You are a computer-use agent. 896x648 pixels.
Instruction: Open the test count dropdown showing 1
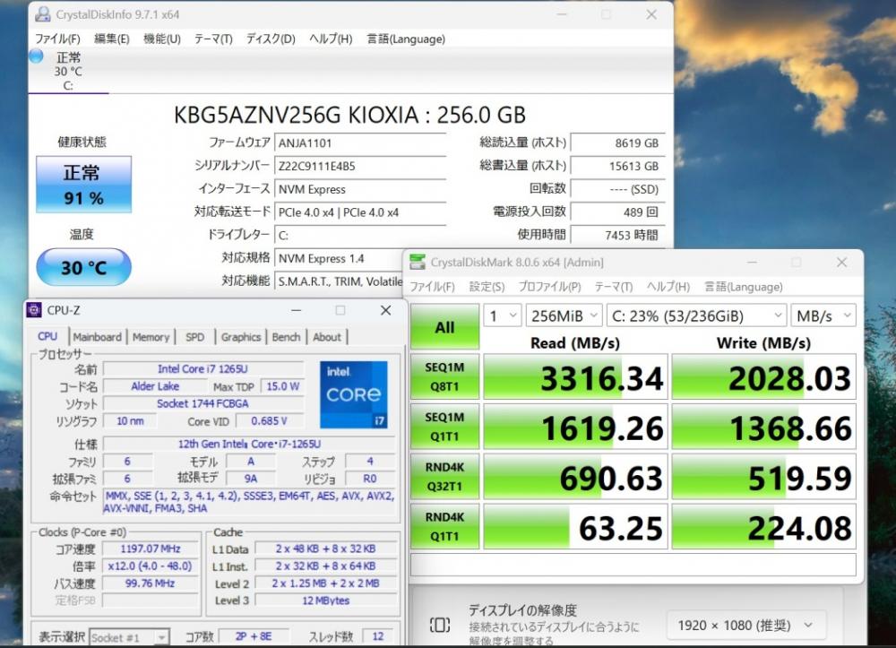(502, 315)
